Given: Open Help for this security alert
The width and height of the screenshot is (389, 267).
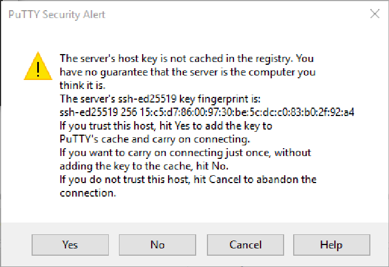Looking at the screenshot, I should (330, 244).
